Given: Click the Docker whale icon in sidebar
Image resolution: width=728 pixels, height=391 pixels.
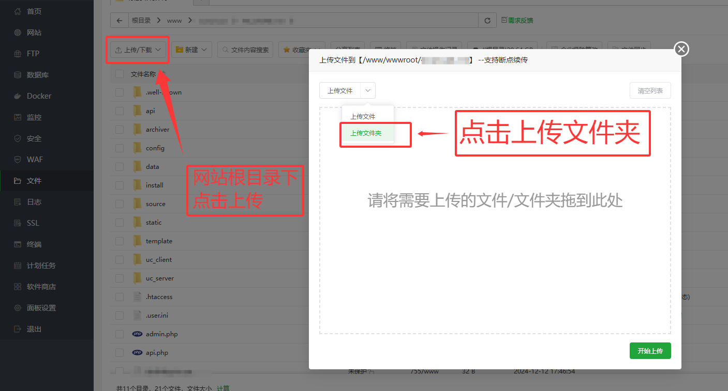Looking at the screenshot, I should point(18,96).
